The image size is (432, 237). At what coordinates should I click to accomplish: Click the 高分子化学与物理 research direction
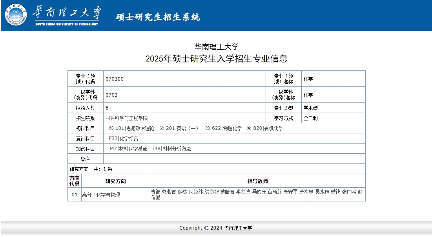coord(101,195)
